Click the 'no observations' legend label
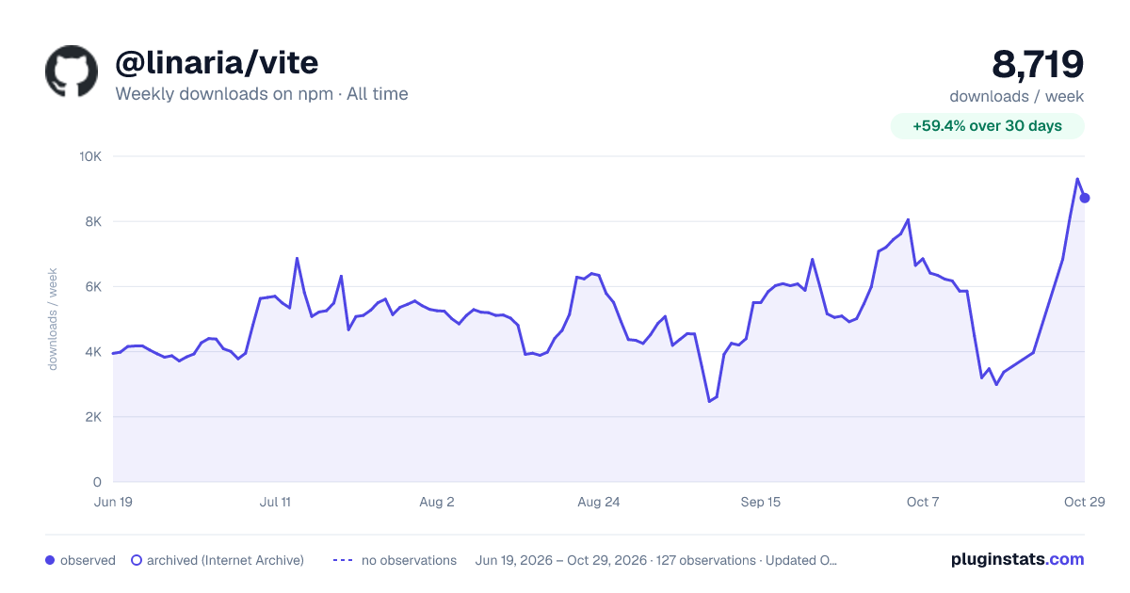The width and height of the screenshot is (1130, 593). [x=409, y=560]
